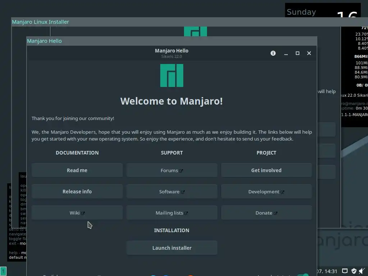This screenshot has height=276, width=368.
Task: Open the Read me documentation
Action: [x=77, y=170]
